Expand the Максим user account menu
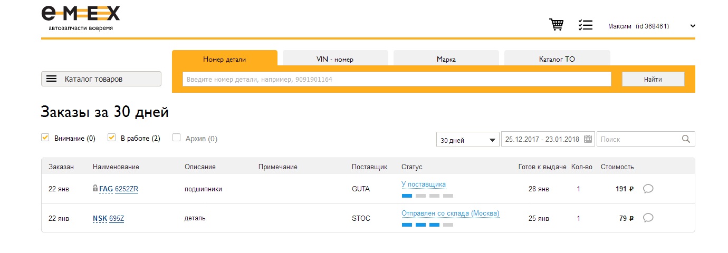 coord(693,26)
